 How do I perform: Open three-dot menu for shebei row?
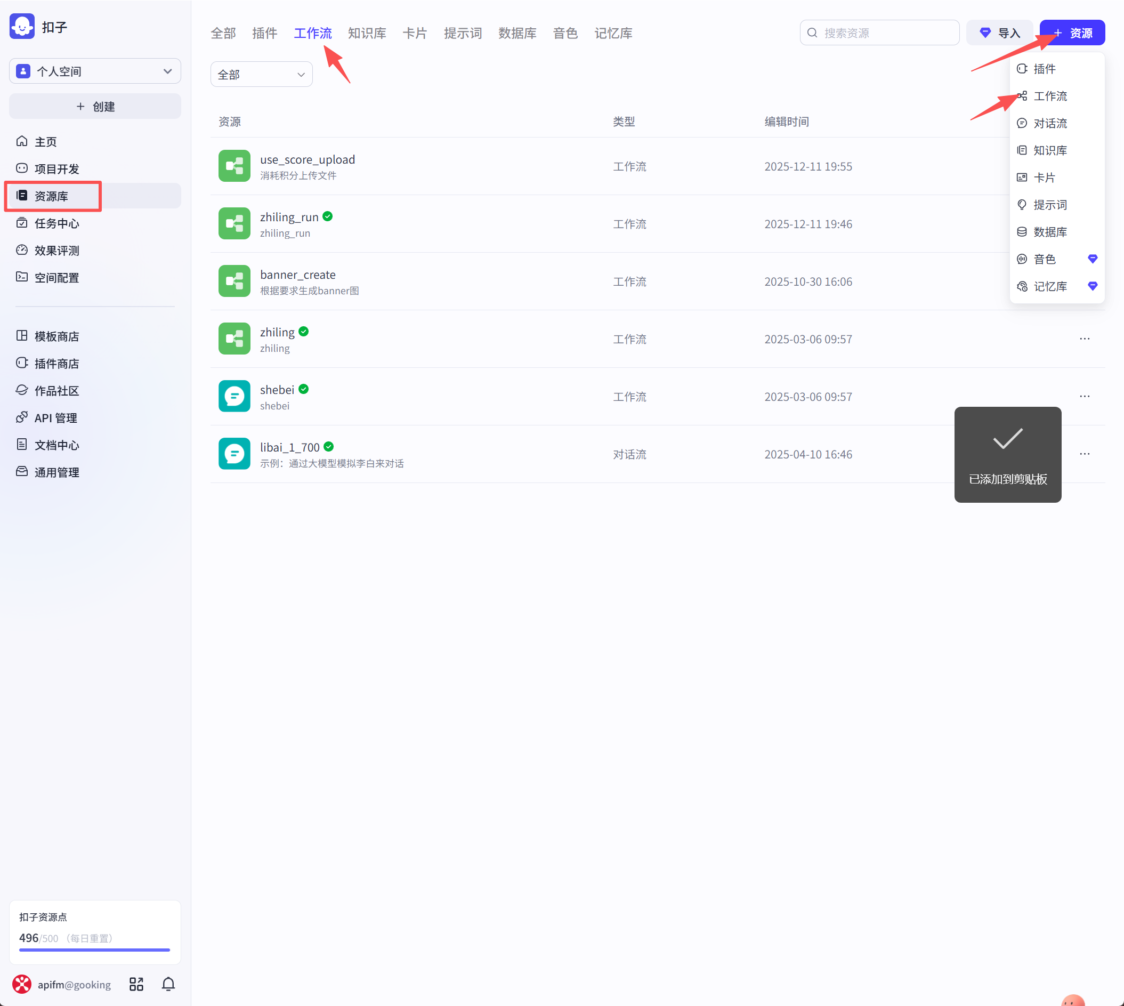1084,396
